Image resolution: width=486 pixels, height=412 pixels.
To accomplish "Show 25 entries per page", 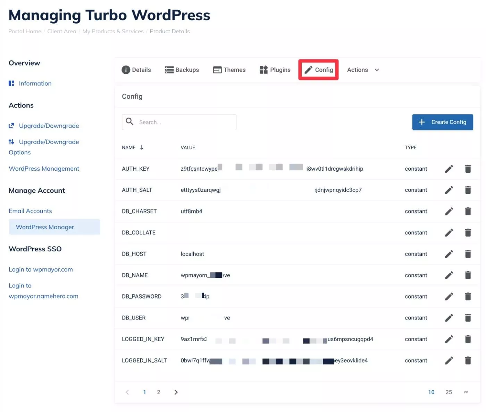I will tap(449, 392).
